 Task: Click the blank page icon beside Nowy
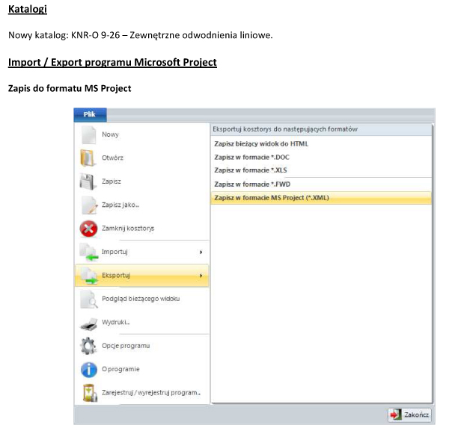pos(88,134)
